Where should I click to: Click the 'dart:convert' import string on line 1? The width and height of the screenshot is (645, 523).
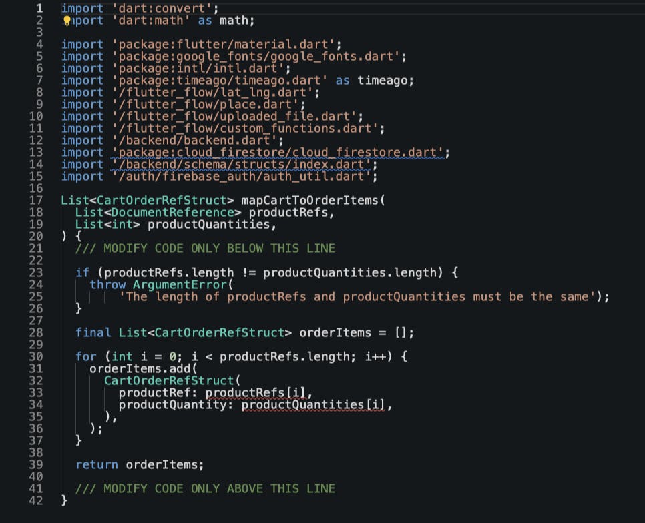(x=162, y=9)
